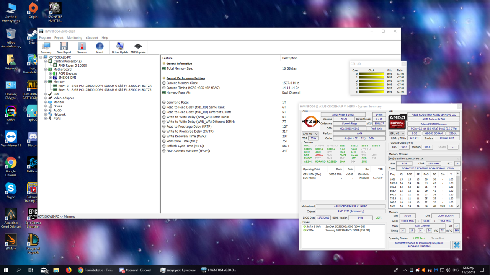The height and width of the screenshot is (275, 490).
Task: Open the Report menu
Action: [59, 38]
